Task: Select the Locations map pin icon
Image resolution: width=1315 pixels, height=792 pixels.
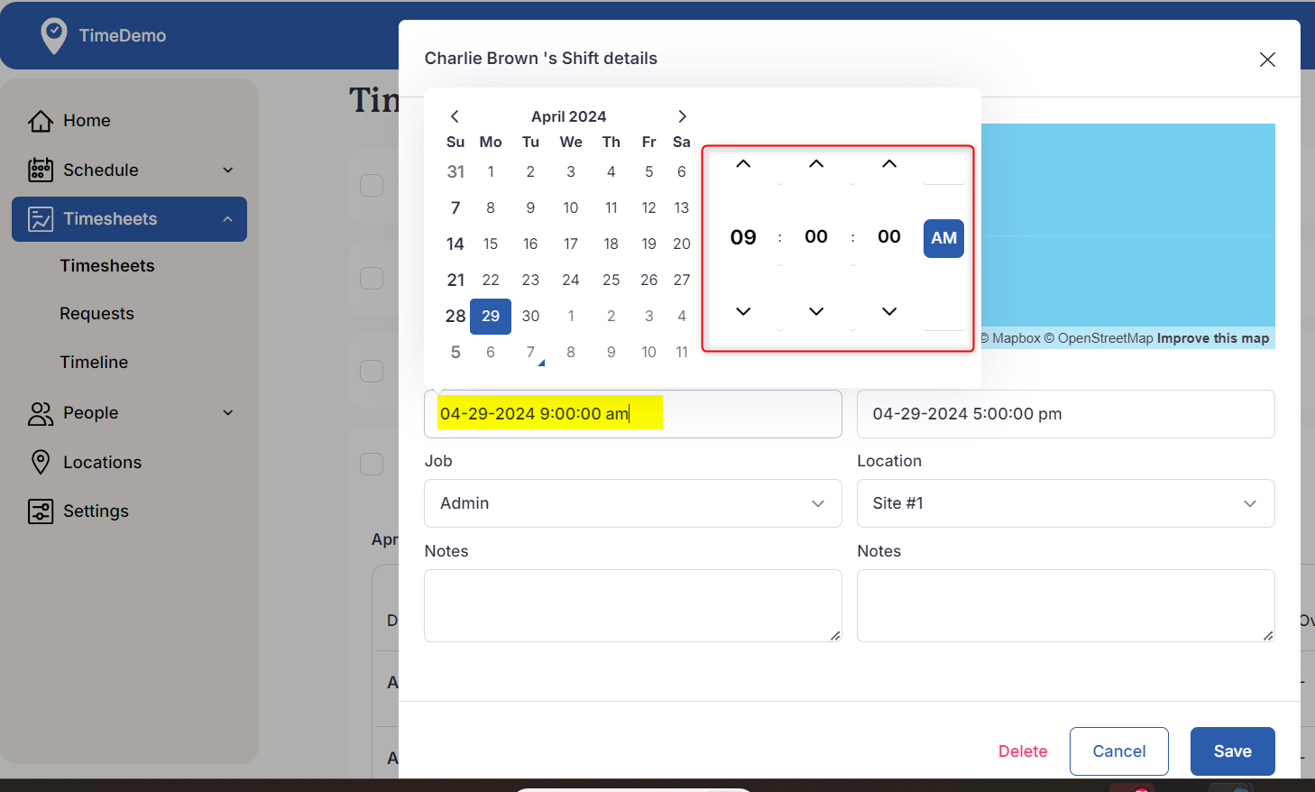Action: [41, 461]
